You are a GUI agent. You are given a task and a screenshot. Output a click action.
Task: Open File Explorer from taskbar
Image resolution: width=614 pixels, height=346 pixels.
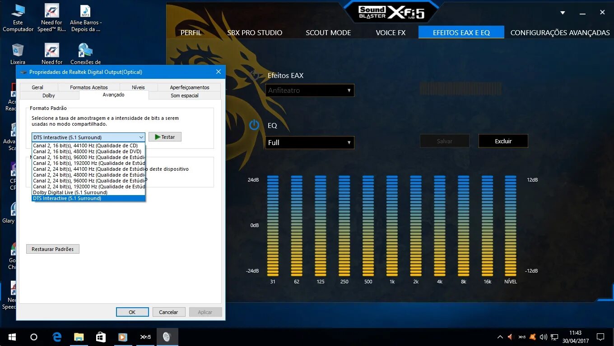point(79,337)
